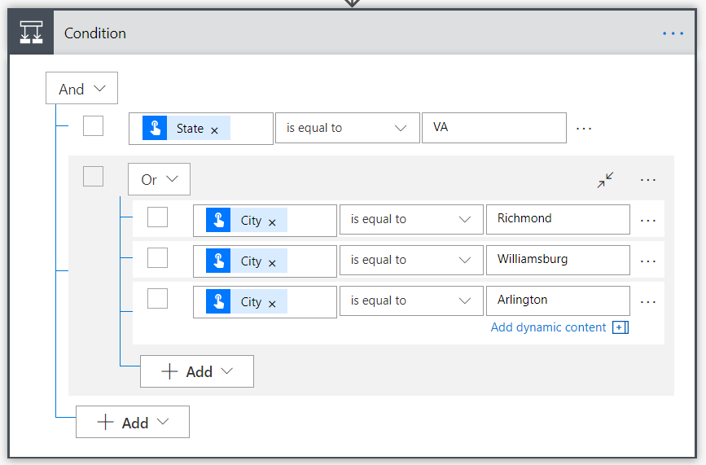Remove the State token using its x

(x=215, y=130)
